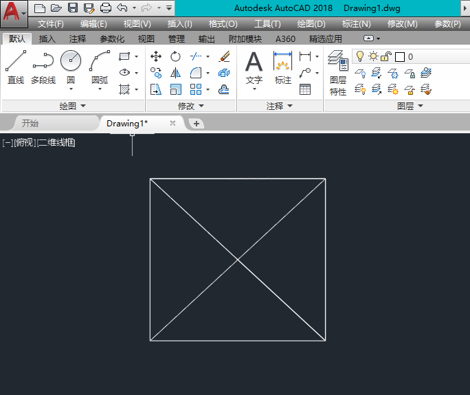Image resolution: width=470 pixels, height=395 pixels.
Task: Switch to the 参数化 ribbon tab
Action: click(x=112, y=38)
